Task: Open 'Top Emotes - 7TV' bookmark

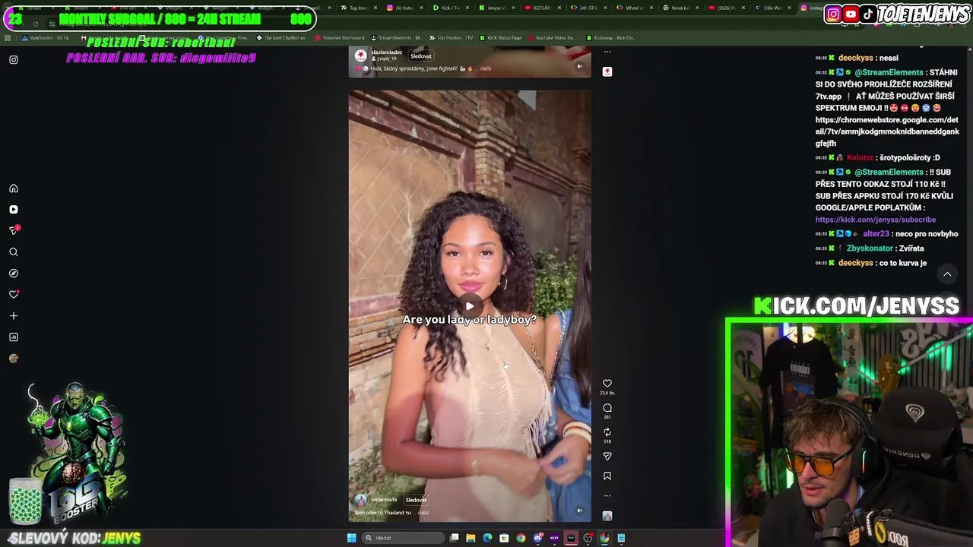Action: tap(452, 38)
